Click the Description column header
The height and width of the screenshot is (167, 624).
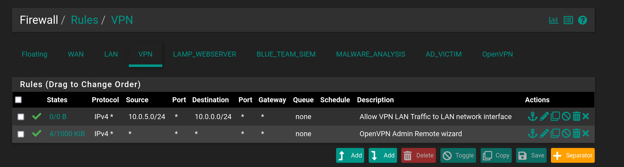pyautogui.click(x=375, y=100)
